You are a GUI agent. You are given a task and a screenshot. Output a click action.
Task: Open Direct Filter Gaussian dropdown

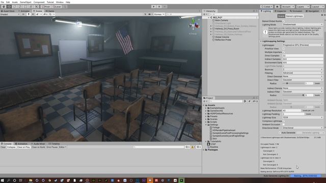point(303,80)
